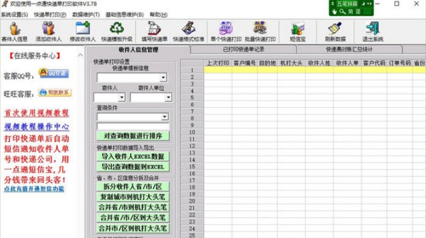Switch to 收件人信息管理 tab

pyautogui.click(x=138, y=50)
